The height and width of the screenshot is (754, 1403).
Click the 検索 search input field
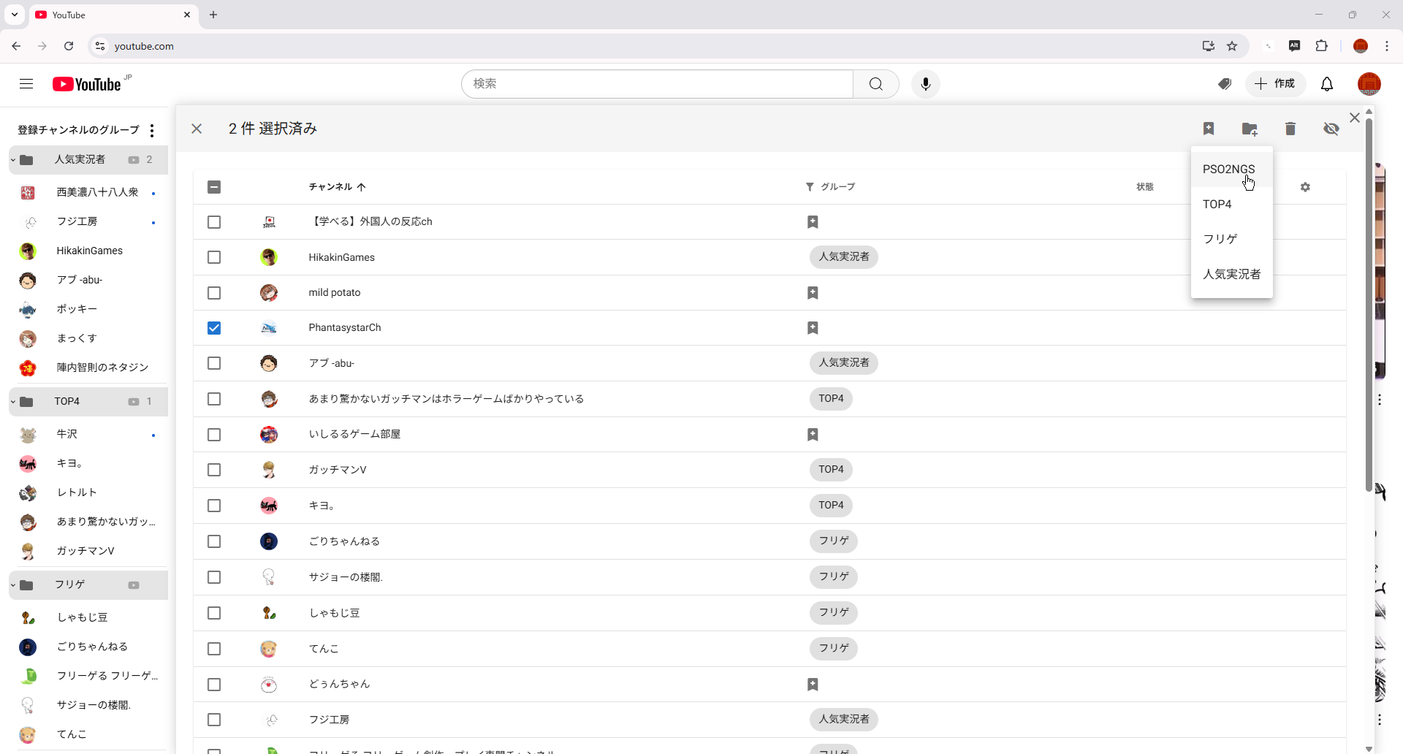(x=658, y=84)
